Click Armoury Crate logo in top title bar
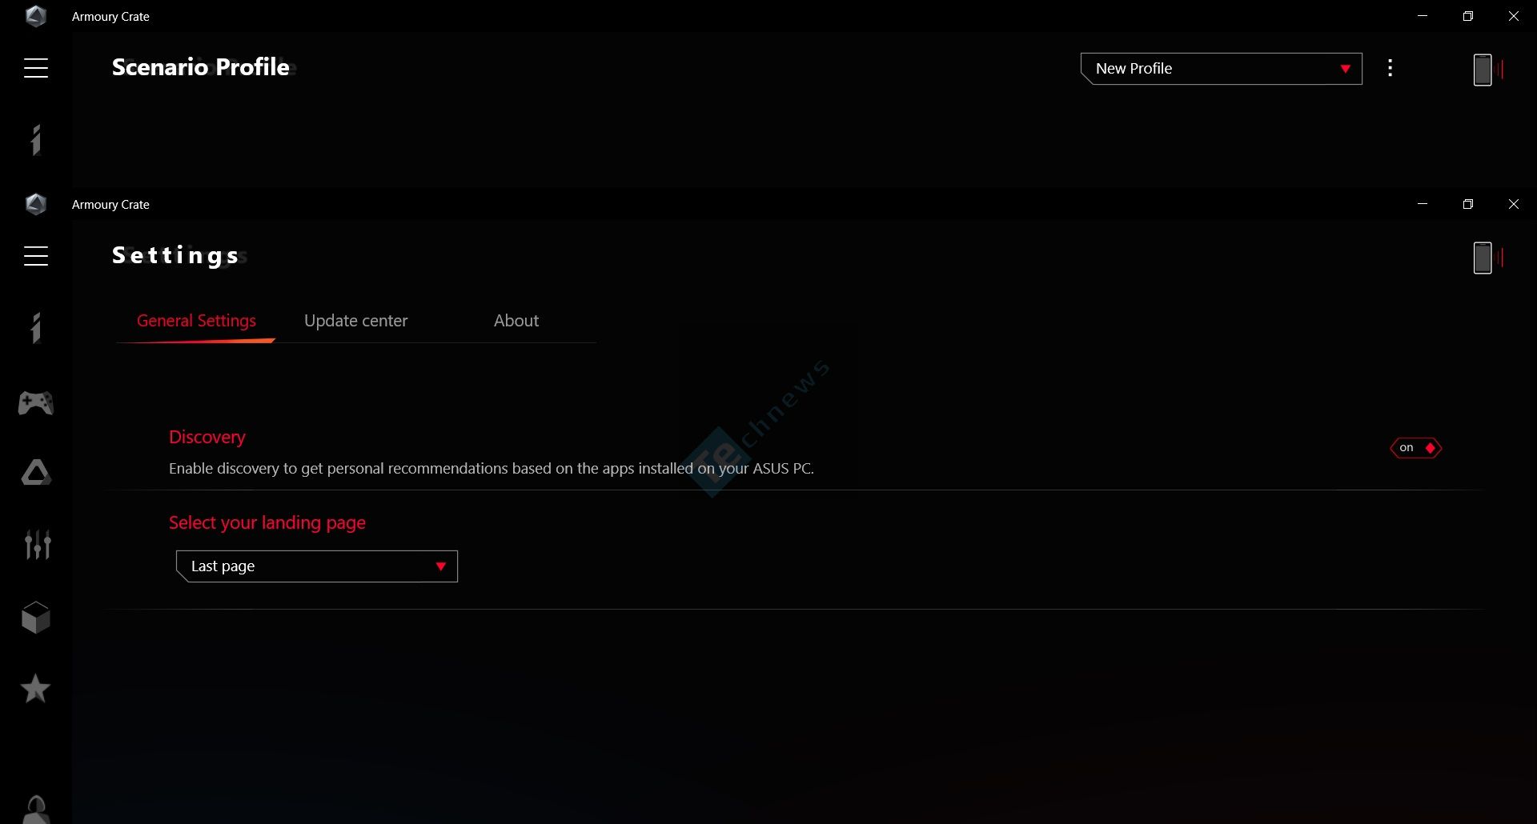The height and width of the screenshot is (824, 1537). [36, 16]
